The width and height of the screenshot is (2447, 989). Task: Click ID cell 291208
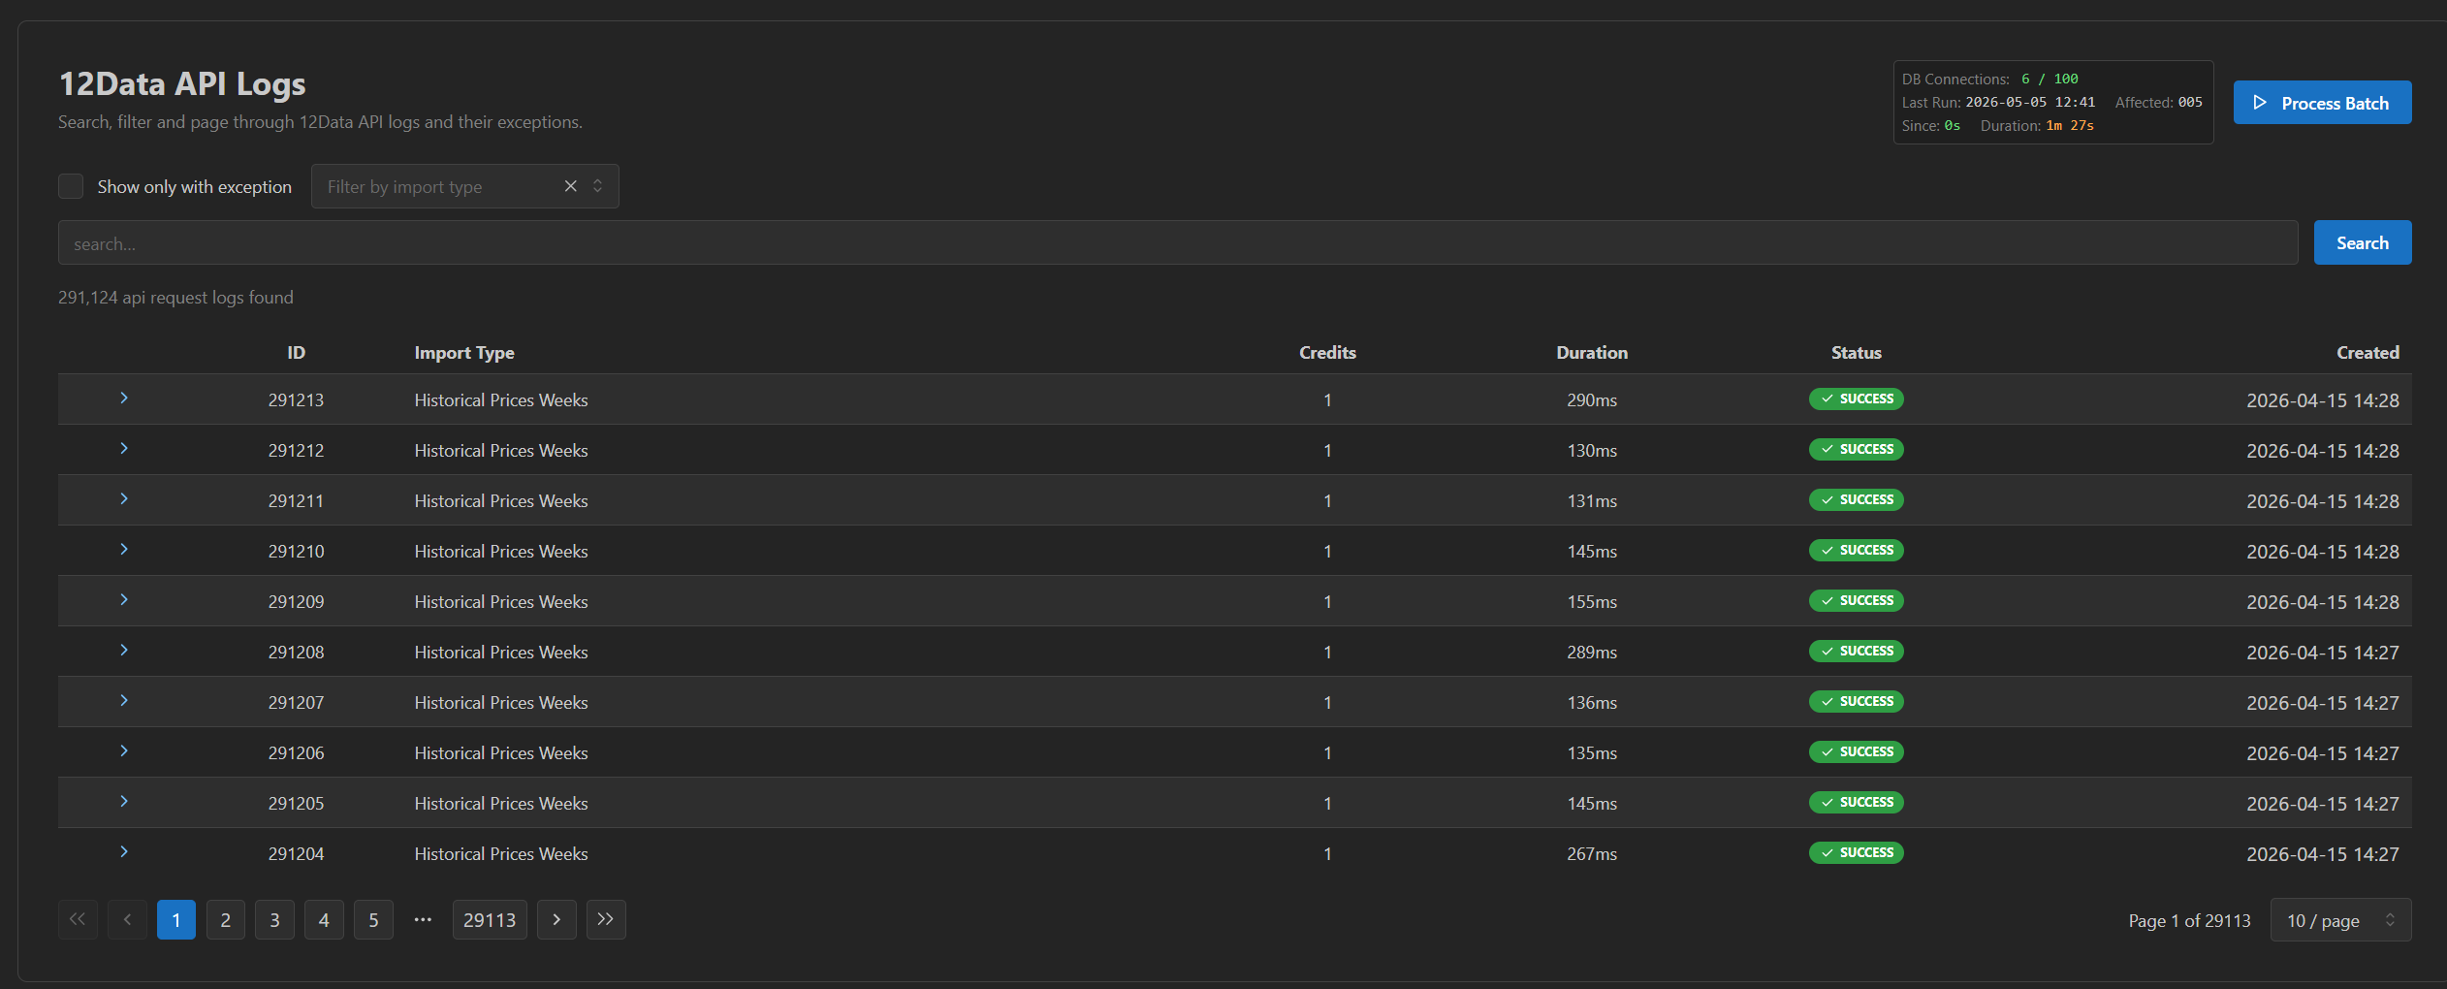(x=296, y=653)
